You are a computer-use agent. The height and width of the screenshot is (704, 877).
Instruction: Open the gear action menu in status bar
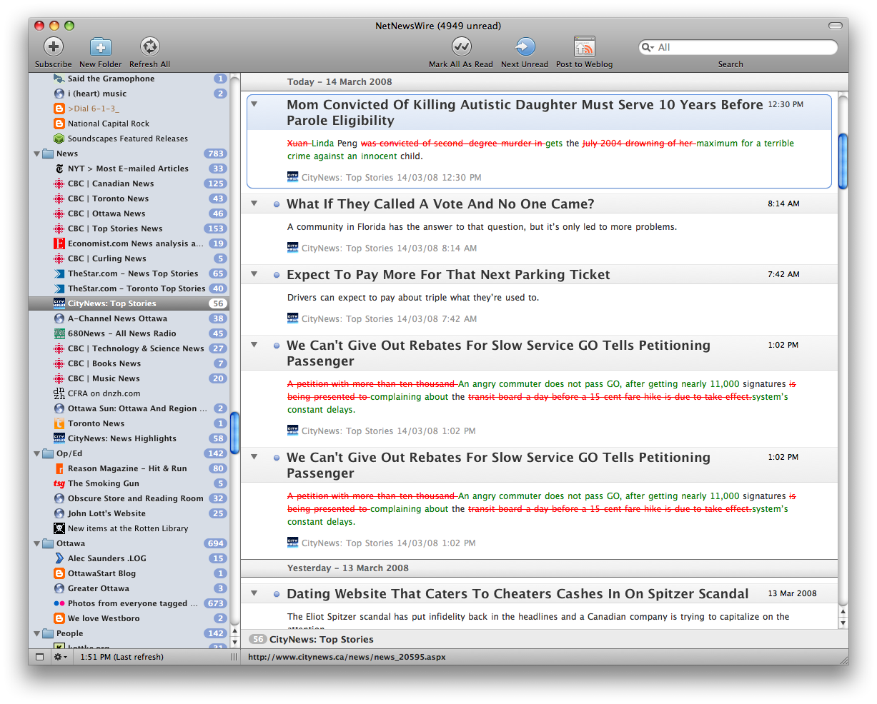(x=60, y=657)
